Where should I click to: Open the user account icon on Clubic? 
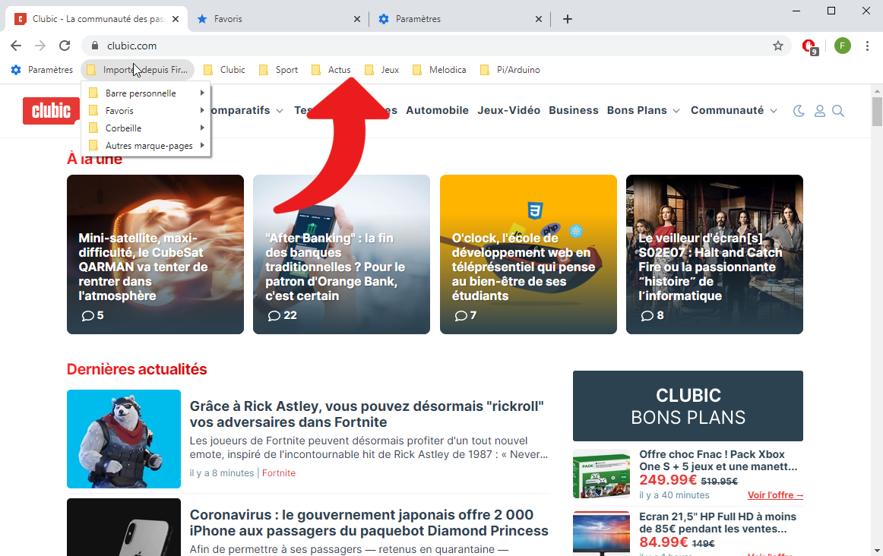click(820, 111)
